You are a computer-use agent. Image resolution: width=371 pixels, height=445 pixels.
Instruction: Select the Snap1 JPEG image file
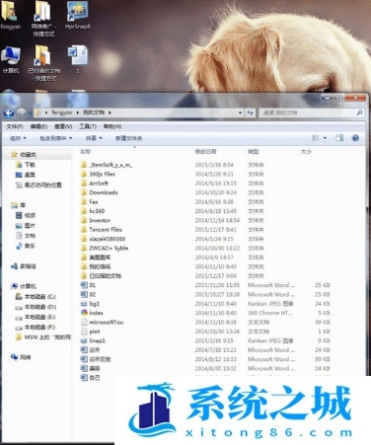point(93,340)
